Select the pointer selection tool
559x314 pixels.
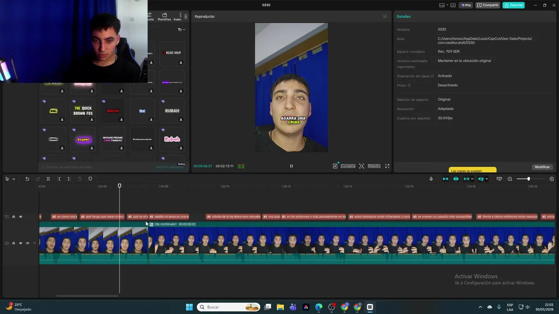(x=7, y=179)
